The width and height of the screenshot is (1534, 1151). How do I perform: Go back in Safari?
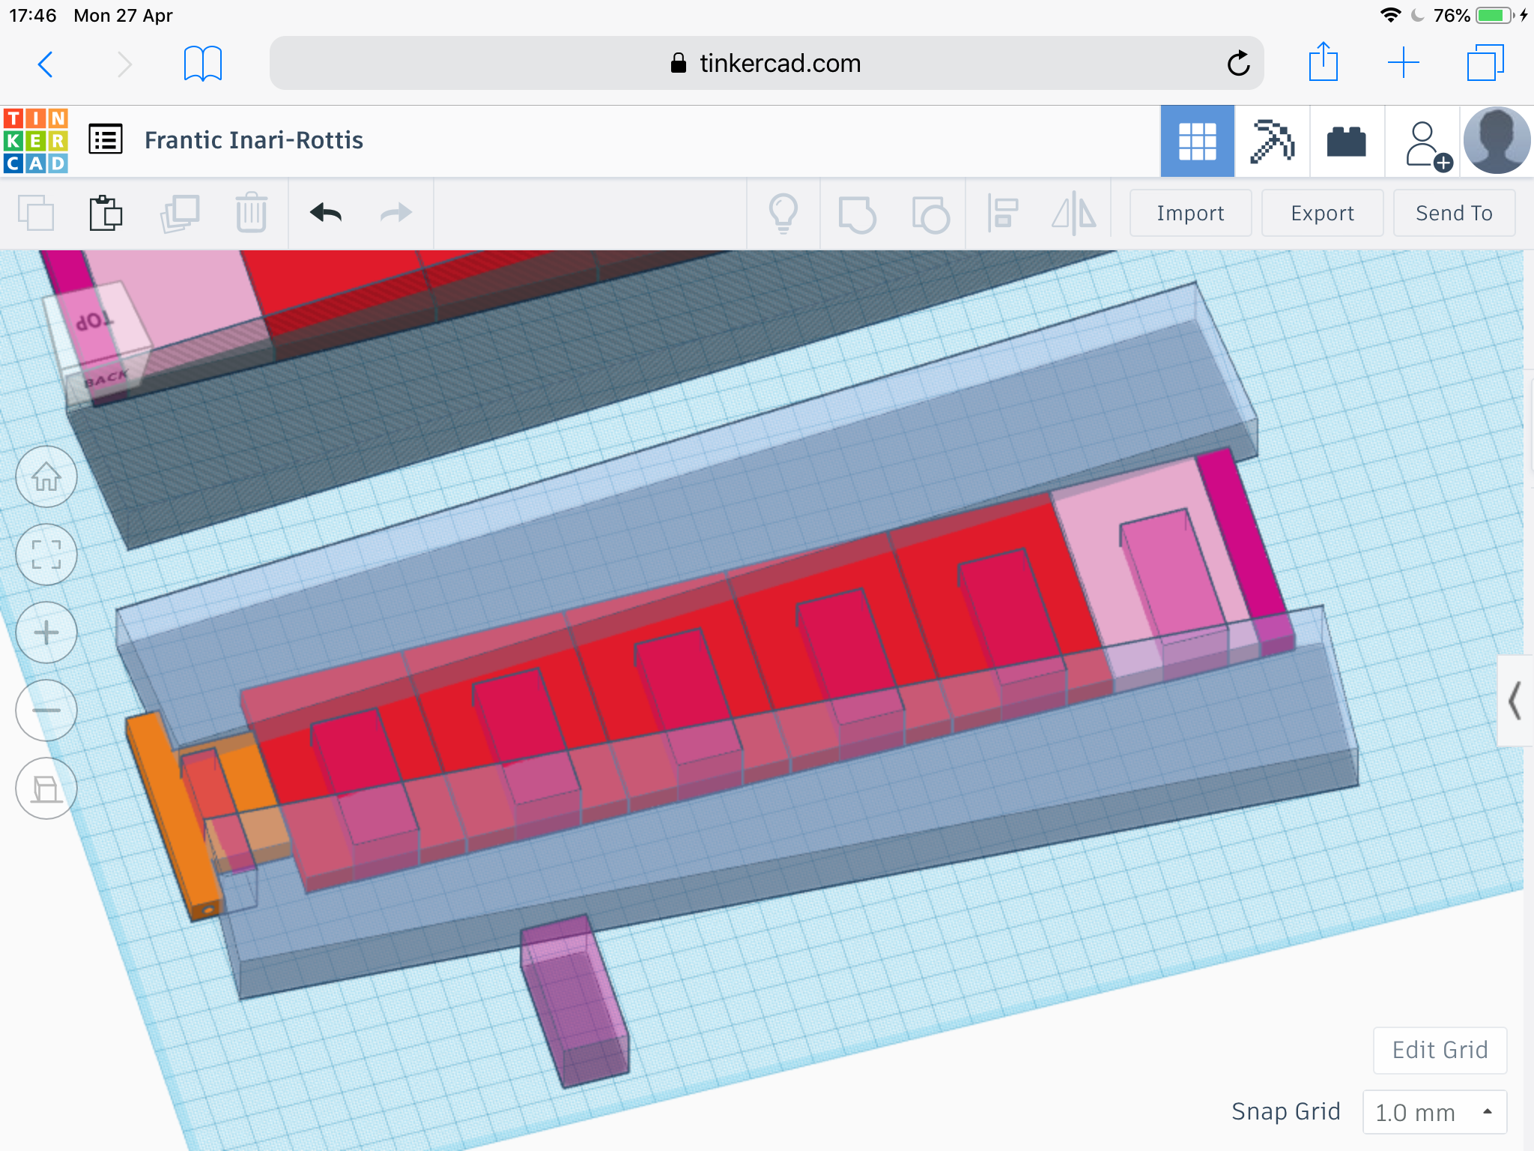pyautogui.click(x=46, y=64)
